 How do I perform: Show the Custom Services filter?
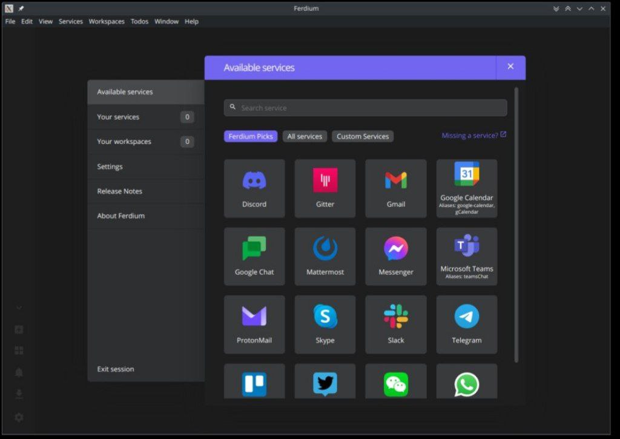pos(363,136)
